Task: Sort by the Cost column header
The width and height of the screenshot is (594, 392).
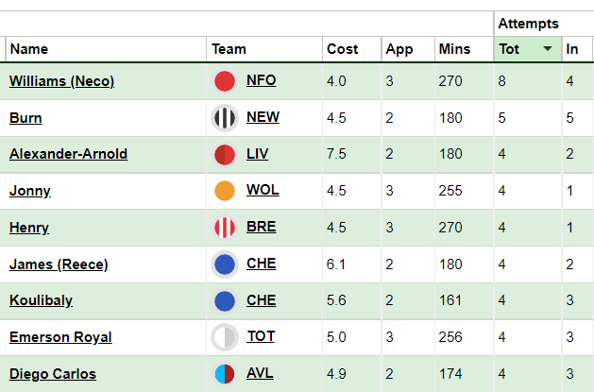Action: [x=343, y=49]
